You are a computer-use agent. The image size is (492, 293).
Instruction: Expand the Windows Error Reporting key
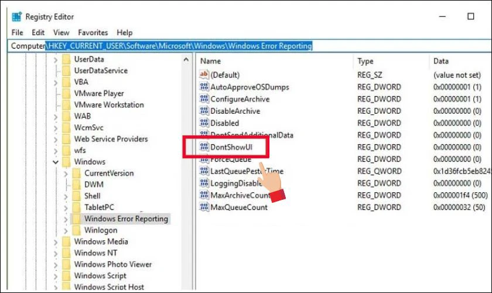[x=66, y=219]
